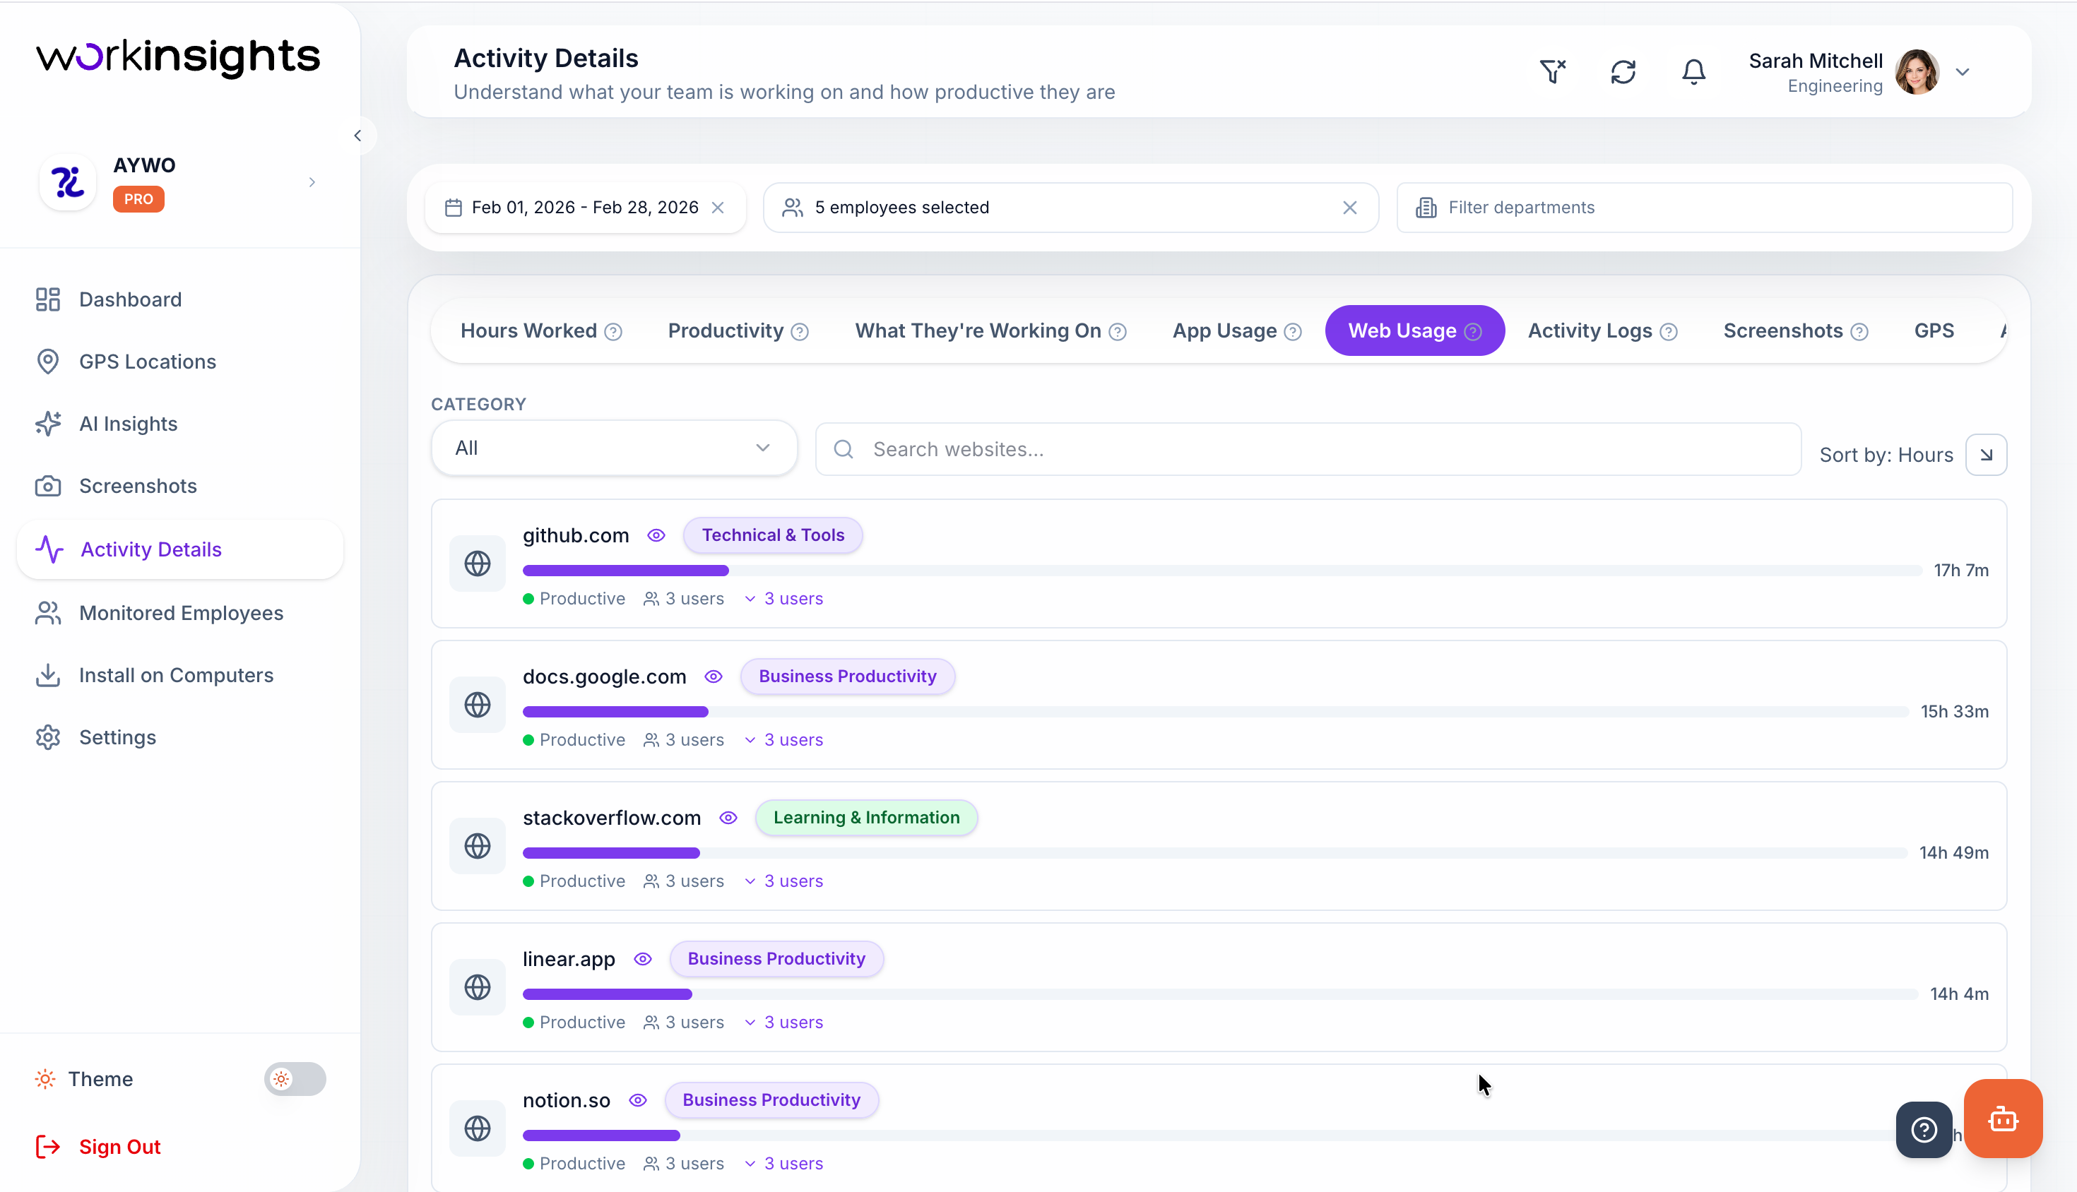This screenshot has width=2077, height=1192.
Task: Switch to the Activity Logs tab
Action: pyautogui.click(x=1602, y=330)
